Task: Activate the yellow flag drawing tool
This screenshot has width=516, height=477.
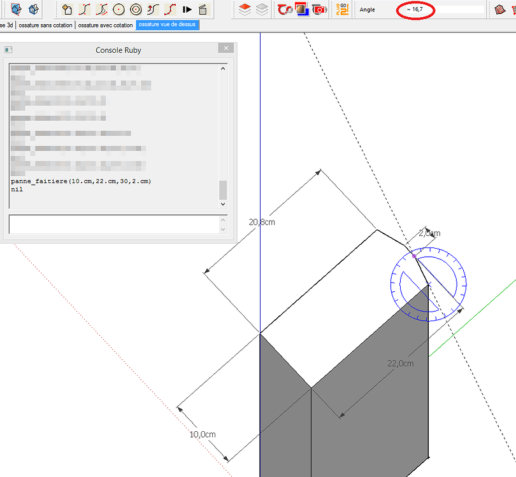Action: coord(66,10)
